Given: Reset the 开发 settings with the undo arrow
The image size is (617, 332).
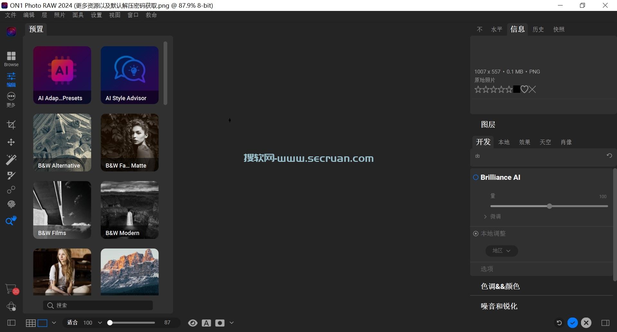Looking at the screenshot, I should tap(609, 156).
